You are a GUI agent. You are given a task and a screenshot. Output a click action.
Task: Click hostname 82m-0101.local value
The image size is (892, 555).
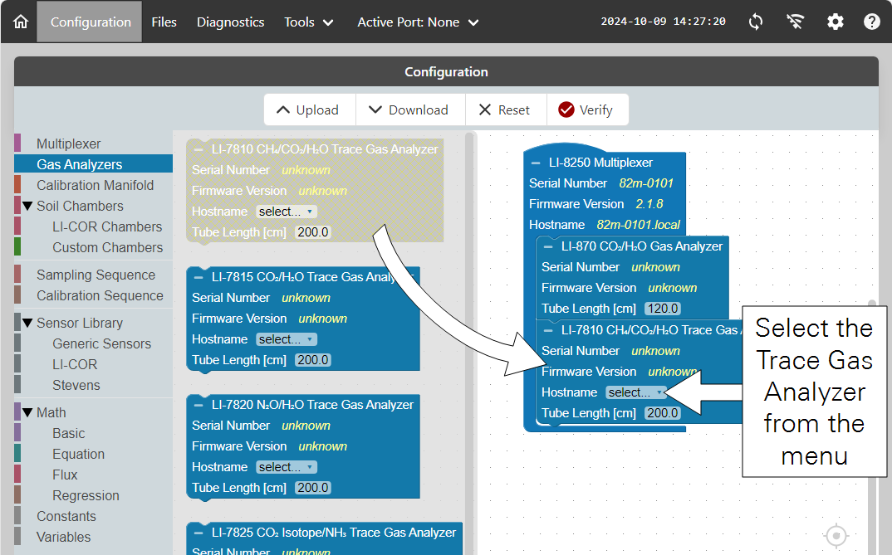click(639, 225)
